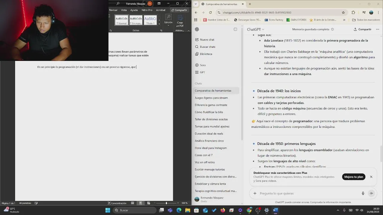This screenshot has width=383, height=215.
Task: Click the Chrome back arrow
Action: [x=196, y=13]
